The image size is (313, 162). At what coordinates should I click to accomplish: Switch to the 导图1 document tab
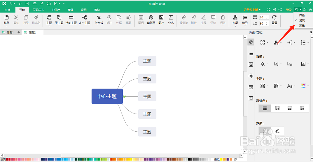(x=11, y=32)
